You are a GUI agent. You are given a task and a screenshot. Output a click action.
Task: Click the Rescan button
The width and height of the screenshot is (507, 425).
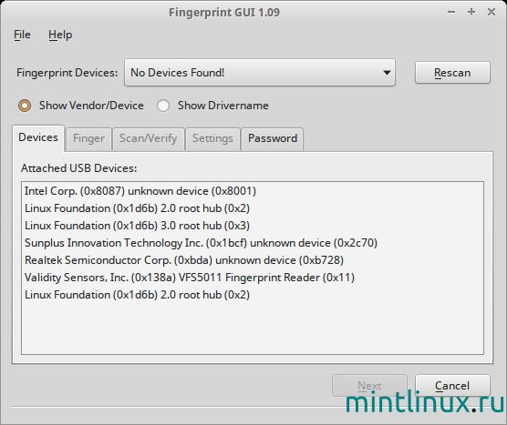pos(452,73)
